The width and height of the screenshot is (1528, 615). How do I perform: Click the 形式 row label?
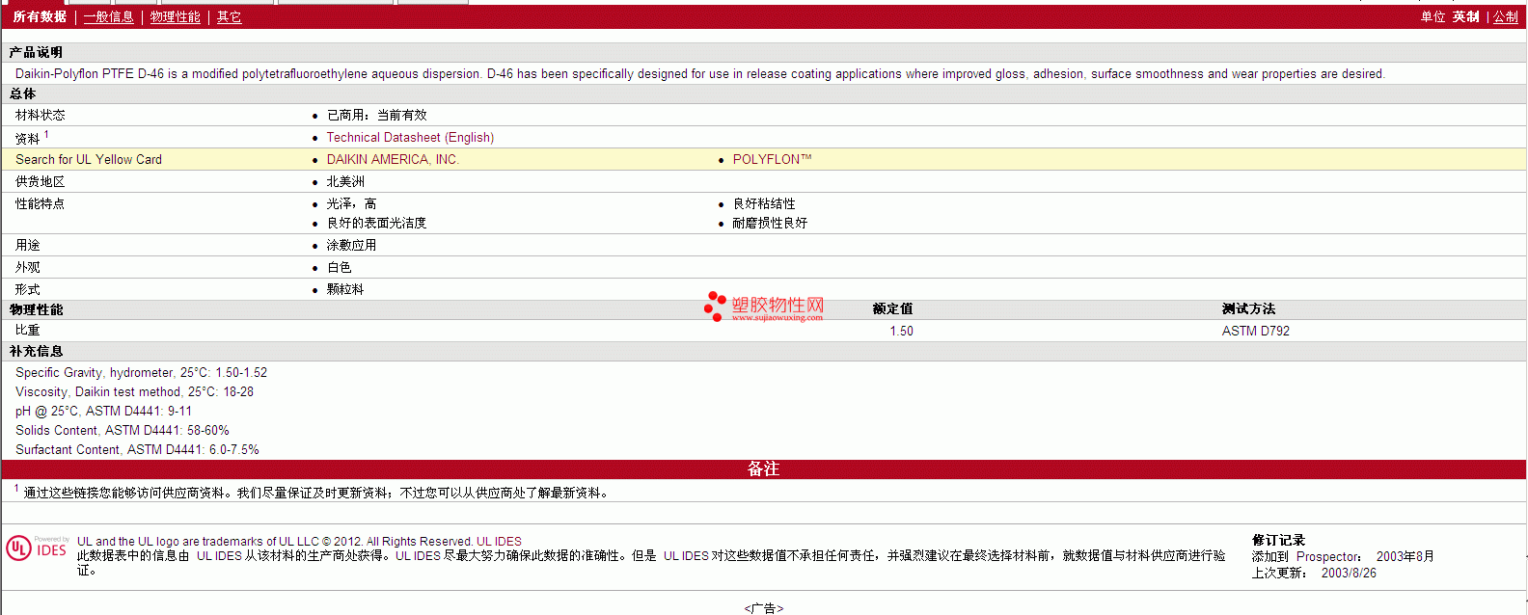[28, 290]
